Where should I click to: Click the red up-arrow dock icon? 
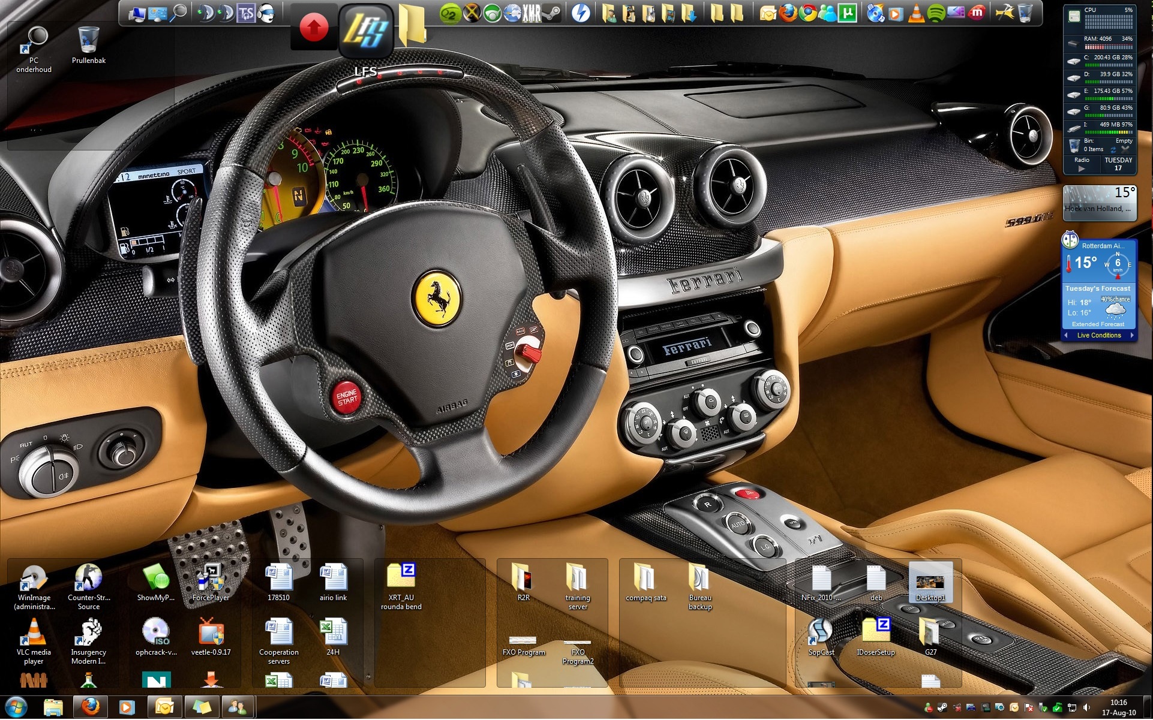coord(314,28)
